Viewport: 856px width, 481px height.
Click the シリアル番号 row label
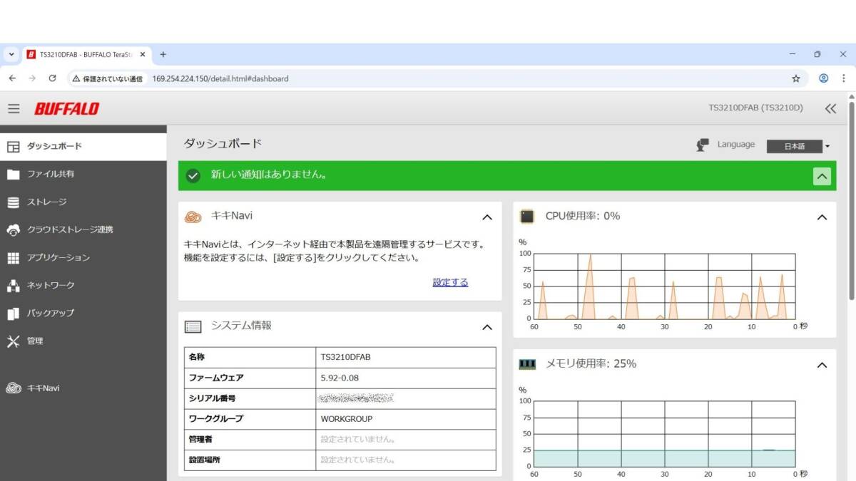coord(212,398)
